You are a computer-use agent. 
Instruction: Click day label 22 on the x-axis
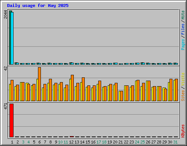pyautogui.click(x=126, y=142)
